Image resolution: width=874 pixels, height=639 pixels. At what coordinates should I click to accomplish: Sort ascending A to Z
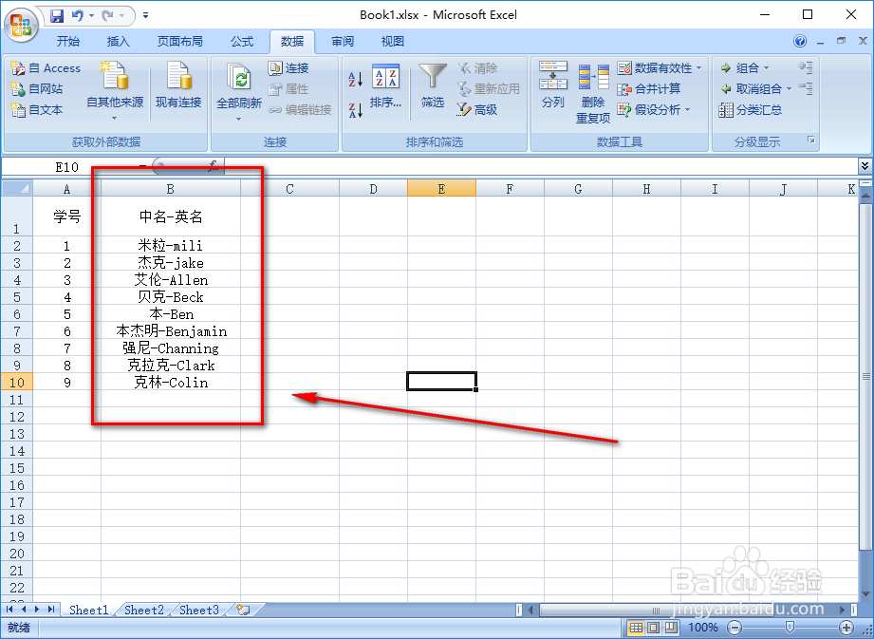click(355, 79)
